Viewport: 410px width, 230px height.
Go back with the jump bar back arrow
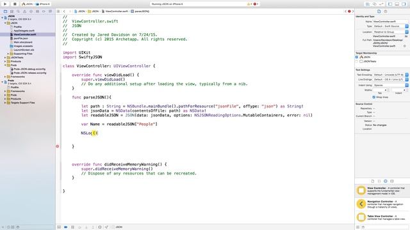pos(64,11)
